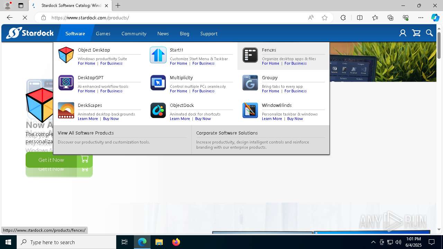Click DeskScapes Buy Now link

(111, 119)
